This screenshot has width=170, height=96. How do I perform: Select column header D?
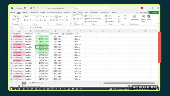tap(55, 31)
